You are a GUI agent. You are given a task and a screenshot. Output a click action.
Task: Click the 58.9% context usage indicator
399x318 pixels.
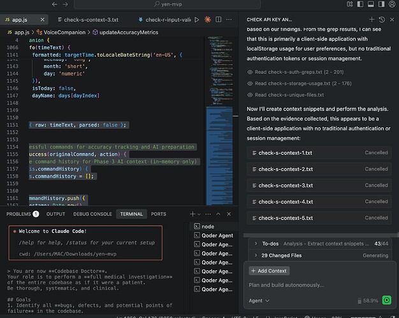click(x=368, y=301)
